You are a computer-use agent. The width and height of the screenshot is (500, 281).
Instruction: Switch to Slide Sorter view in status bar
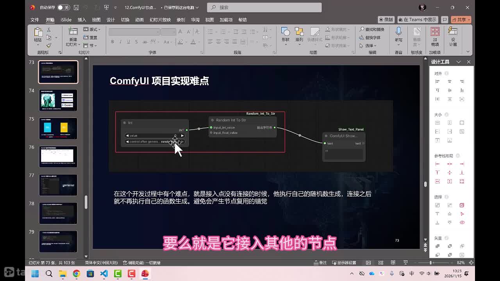[380, 263]
